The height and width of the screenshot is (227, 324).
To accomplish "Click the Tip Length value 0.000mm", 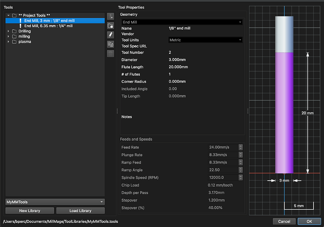I will pyautogui.click(x=177, y=96).
